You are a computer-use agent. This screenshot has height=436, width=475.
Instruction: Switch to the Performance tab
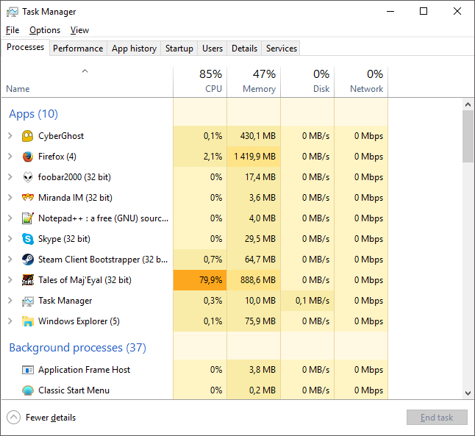point(78,49)
